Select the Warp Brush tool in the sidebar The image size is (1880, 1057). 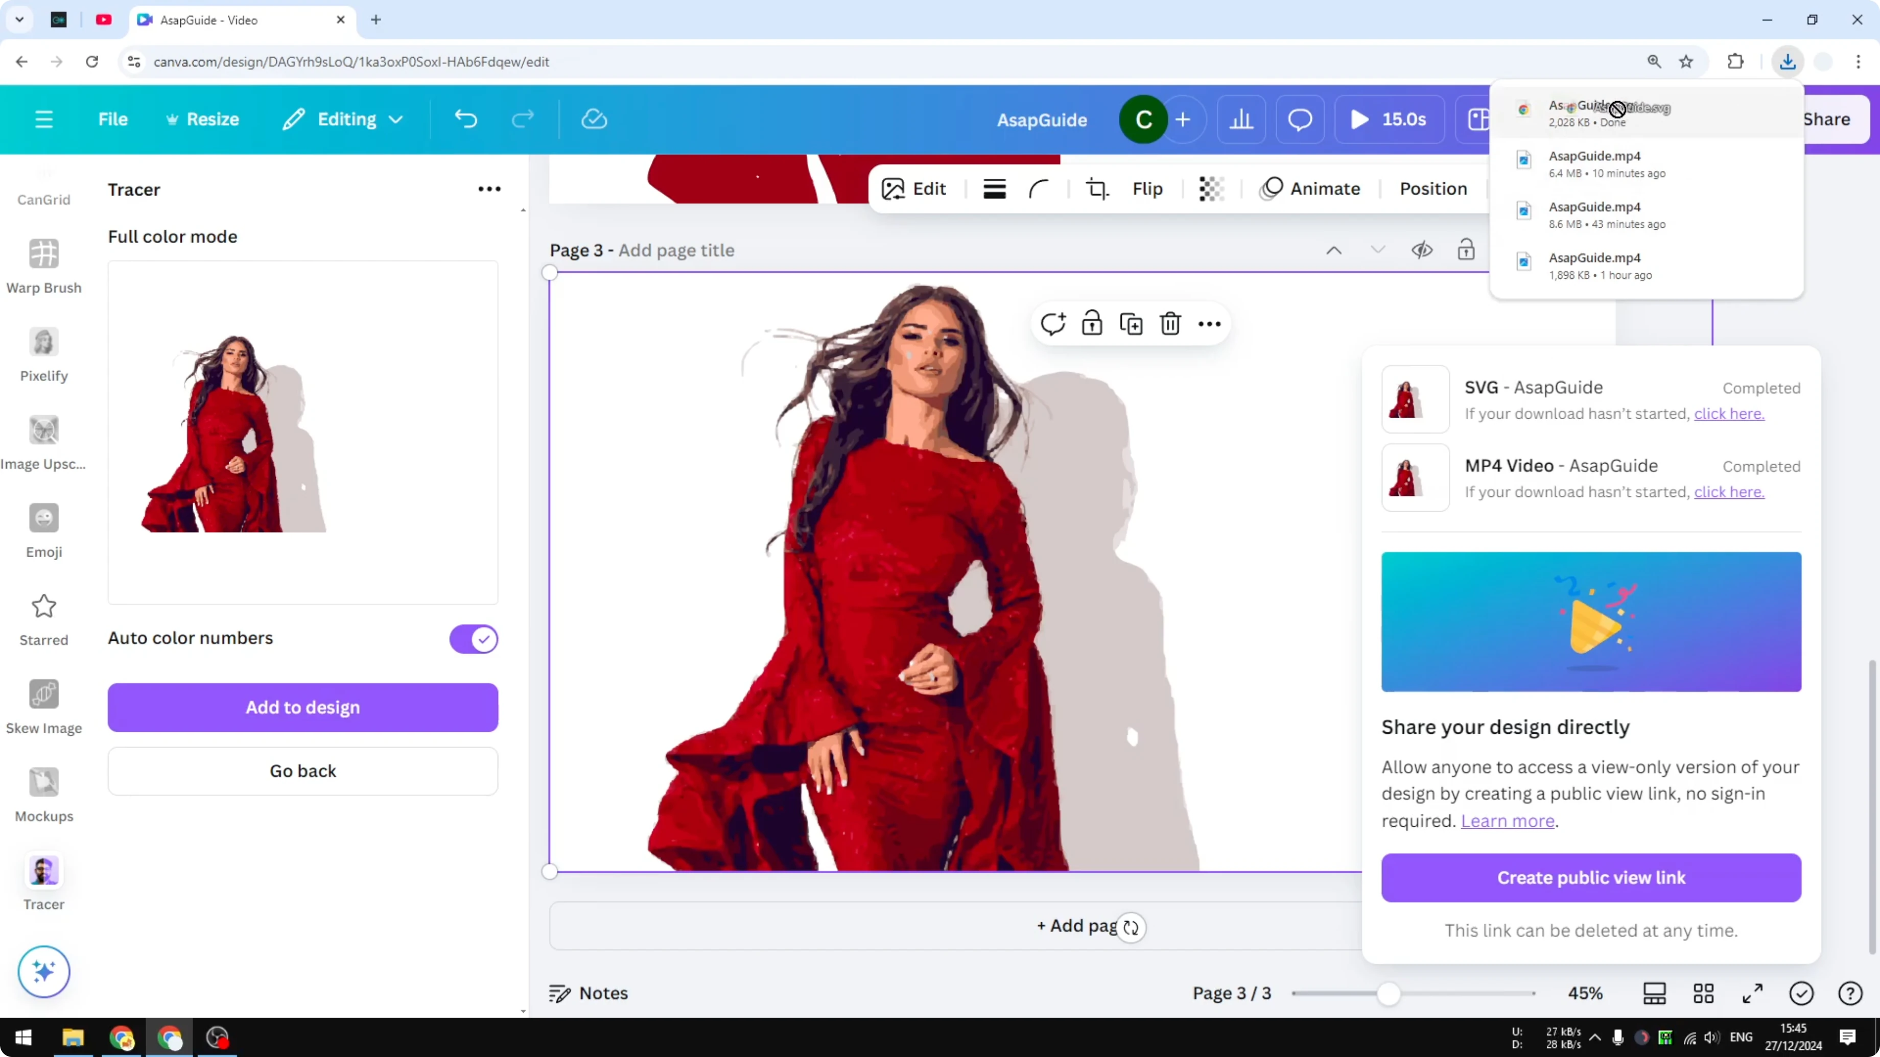coord(44,266)
